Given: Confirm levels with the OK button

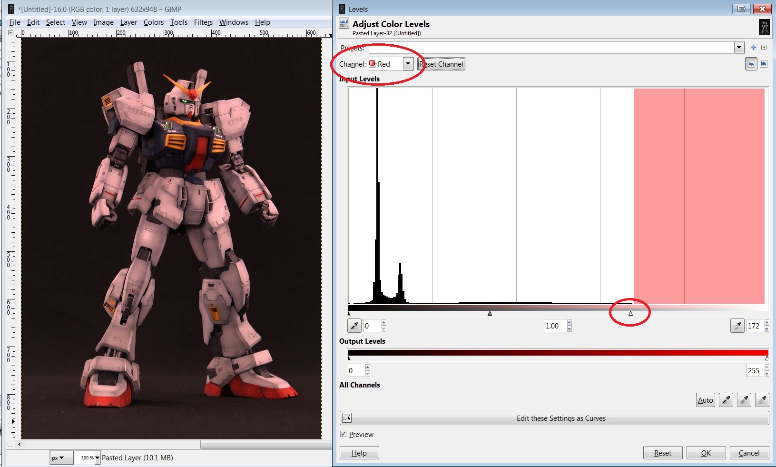Looking at the screenshot, I should [706, 453].
